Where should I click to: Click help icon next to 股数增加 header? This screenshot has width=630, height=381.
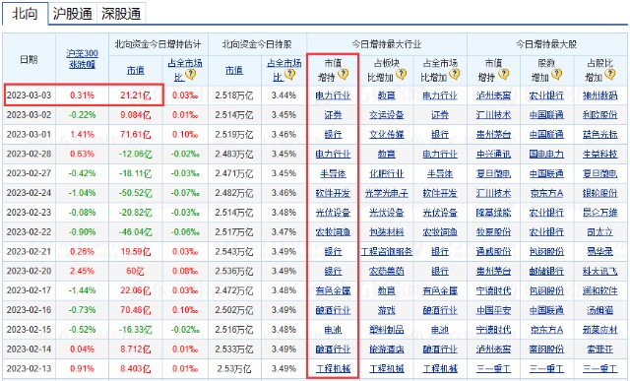556,75
